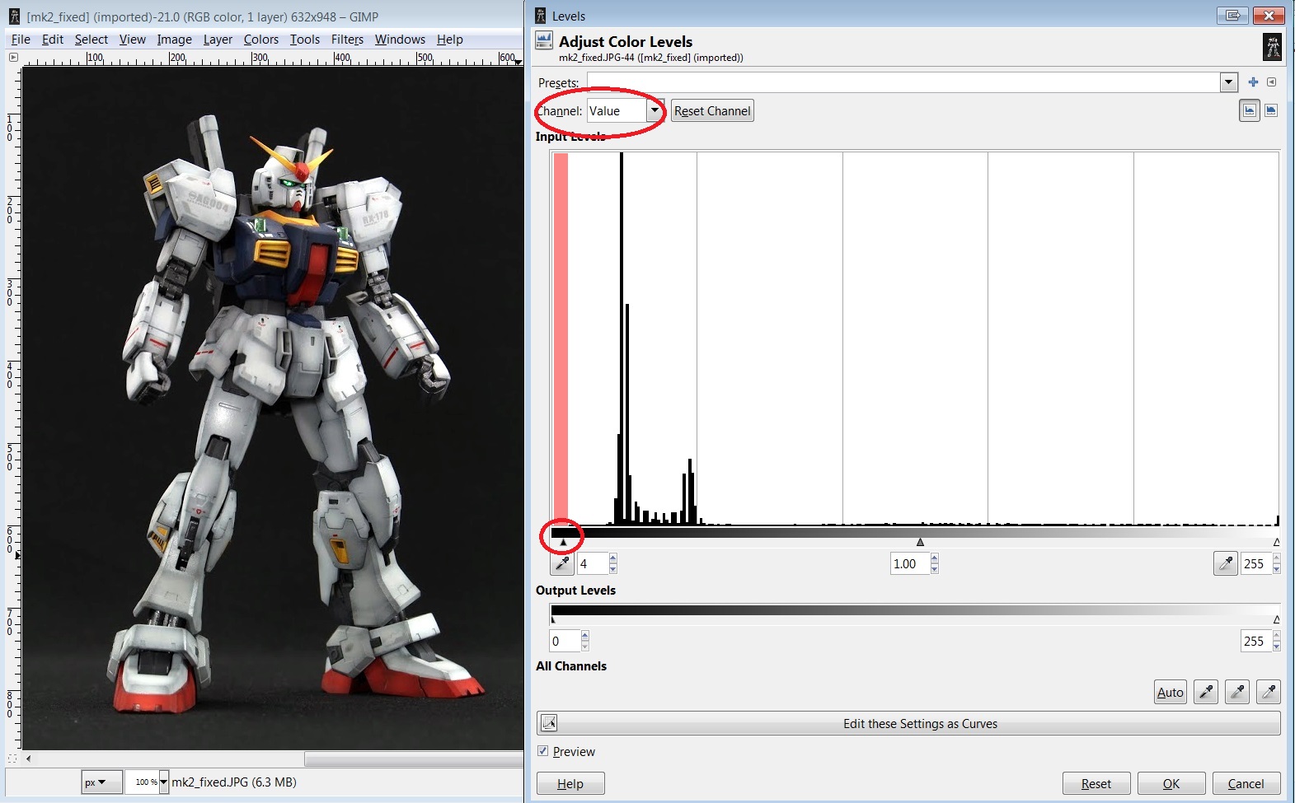Increase the low input level stepper
The image size is (1295, 803).
[612, 558]
